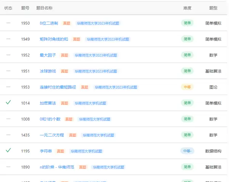229x182 pixels.
Task: Click the 真题 tag beside 最大因子
Action: click(65, 55)
